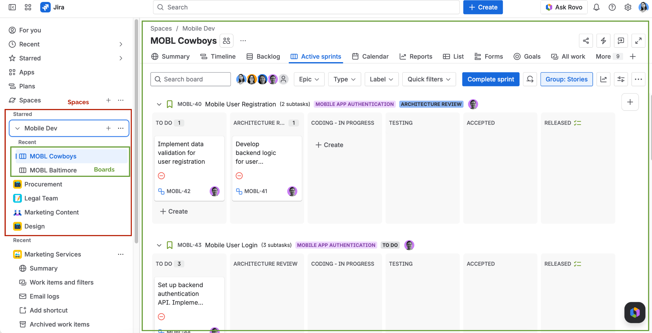Viewport: 652px width, 333px height.
Task: Click the share icon in board header
Action: tap(586, 41)
